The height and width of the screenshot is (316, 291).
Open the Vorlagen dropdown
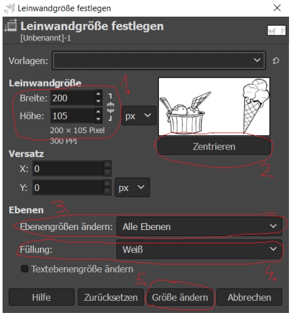coord(159,60)
